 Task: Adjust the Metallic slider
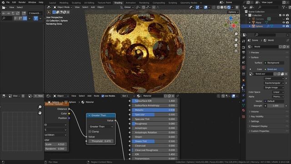tap(155, 110)
